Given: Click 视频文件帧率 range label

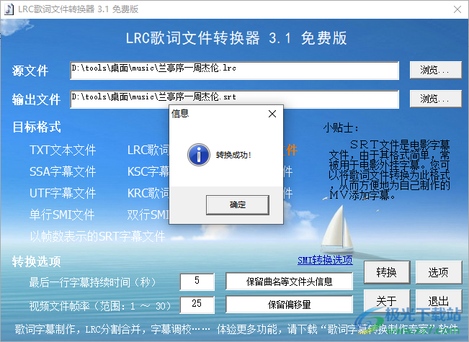Looking at the screenshot, I should [100, 305].
